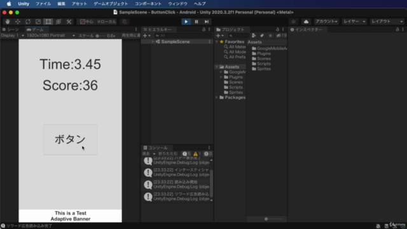The width and height of the screenshot is (407, 229).
Task: Select the Transform tool
Action: [x=59, y=22]
